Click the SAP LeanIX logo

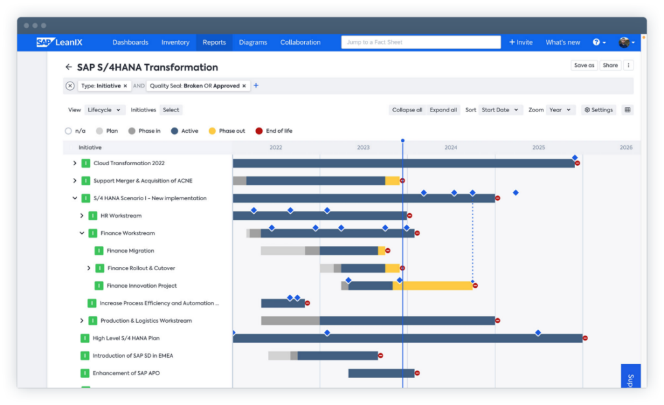click(x=59, y=42)
